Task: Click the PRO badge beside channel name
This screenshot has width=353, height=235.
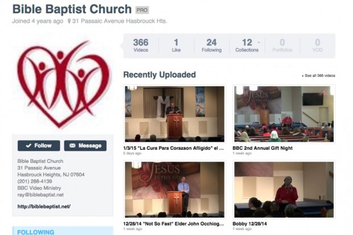Action: tap(142, 10)
